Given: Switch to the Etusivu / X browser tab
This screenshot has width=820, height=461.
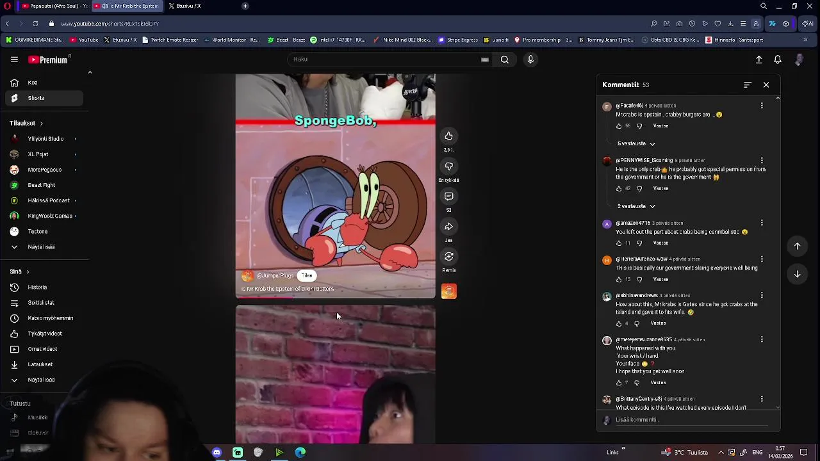Looking at the screenshot, I should [184, 6].
